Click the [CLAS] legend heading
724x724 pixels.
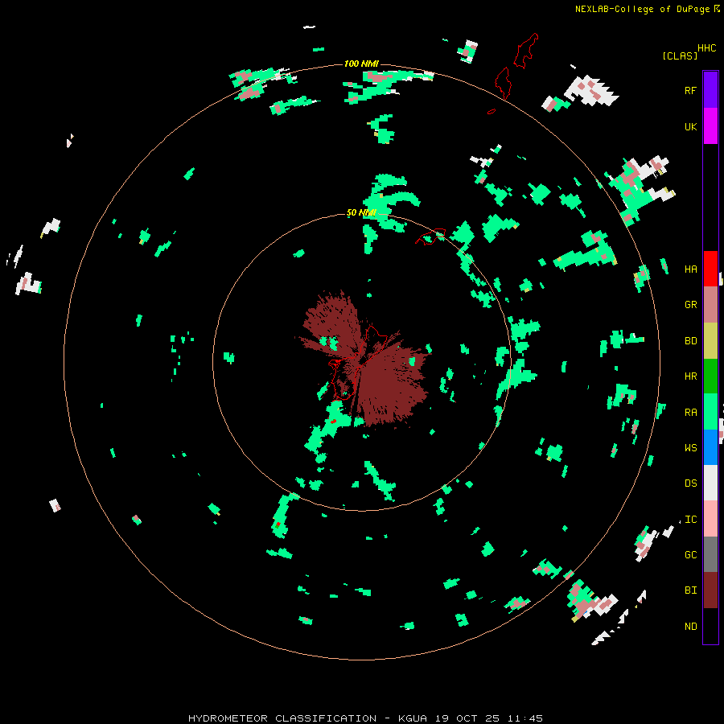pos(680,56)
